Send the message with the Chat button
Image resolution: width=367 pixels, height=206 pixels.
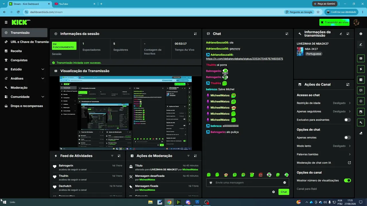[x=284, y=192]
